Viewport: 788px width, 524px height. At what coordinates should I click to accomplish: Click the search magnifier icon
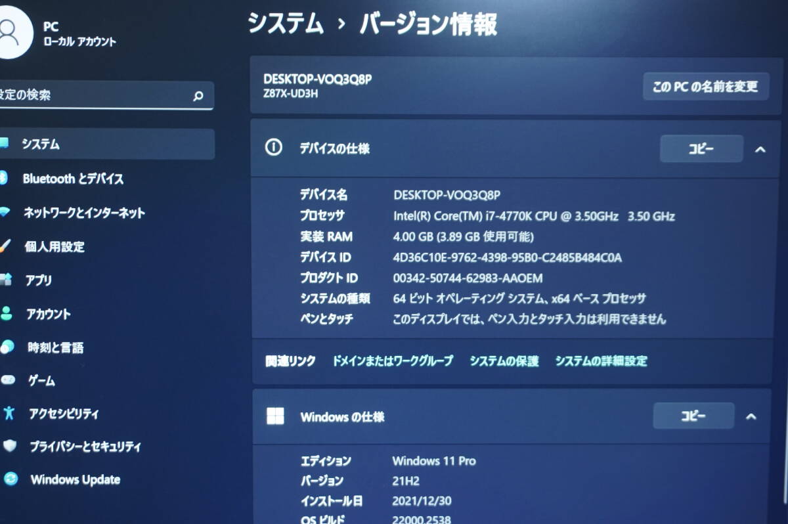coord(198,97)
